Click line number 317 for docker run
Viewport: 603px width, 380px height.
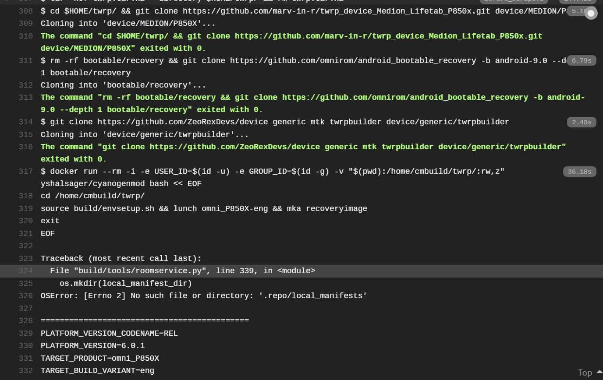pos(26,172)
